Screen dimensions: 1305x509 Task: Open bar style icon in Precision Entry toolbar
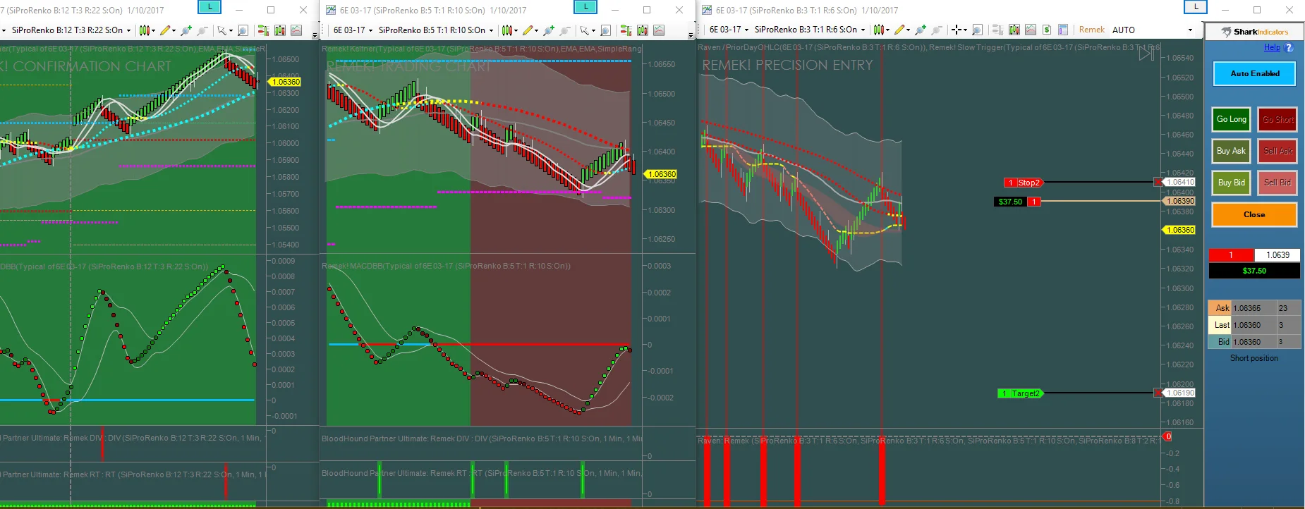tap(878, 30)
